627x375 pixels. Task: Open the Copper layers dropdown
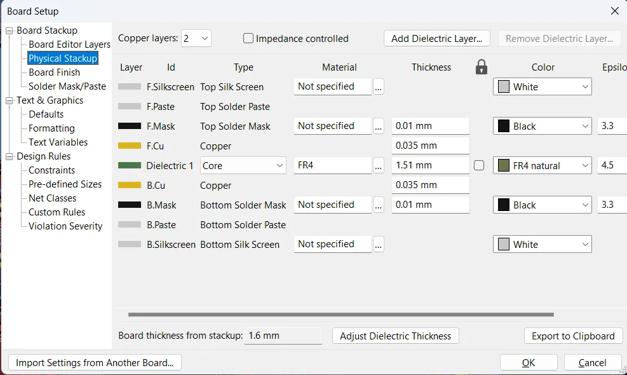click(x=196, y=38)
